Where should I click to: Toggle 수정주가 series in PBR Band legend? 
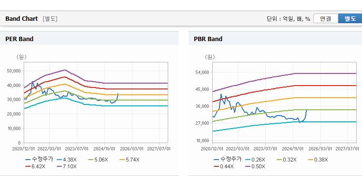228,160
